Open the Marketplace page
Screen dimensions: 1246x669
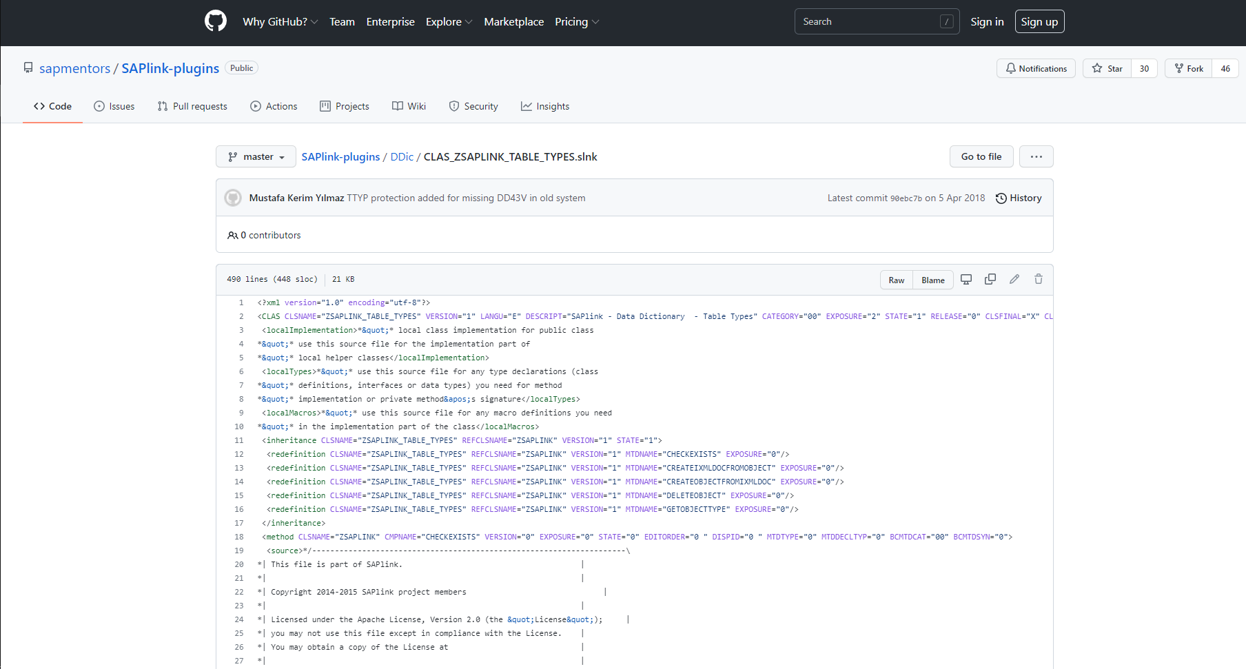513,21
